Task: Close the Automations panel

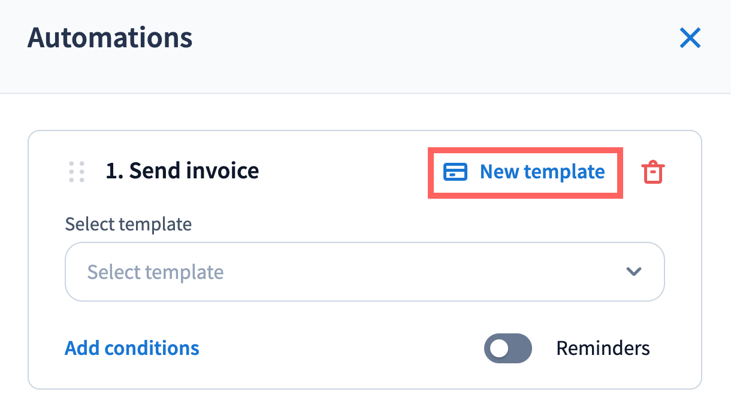Action: [690, 38]
